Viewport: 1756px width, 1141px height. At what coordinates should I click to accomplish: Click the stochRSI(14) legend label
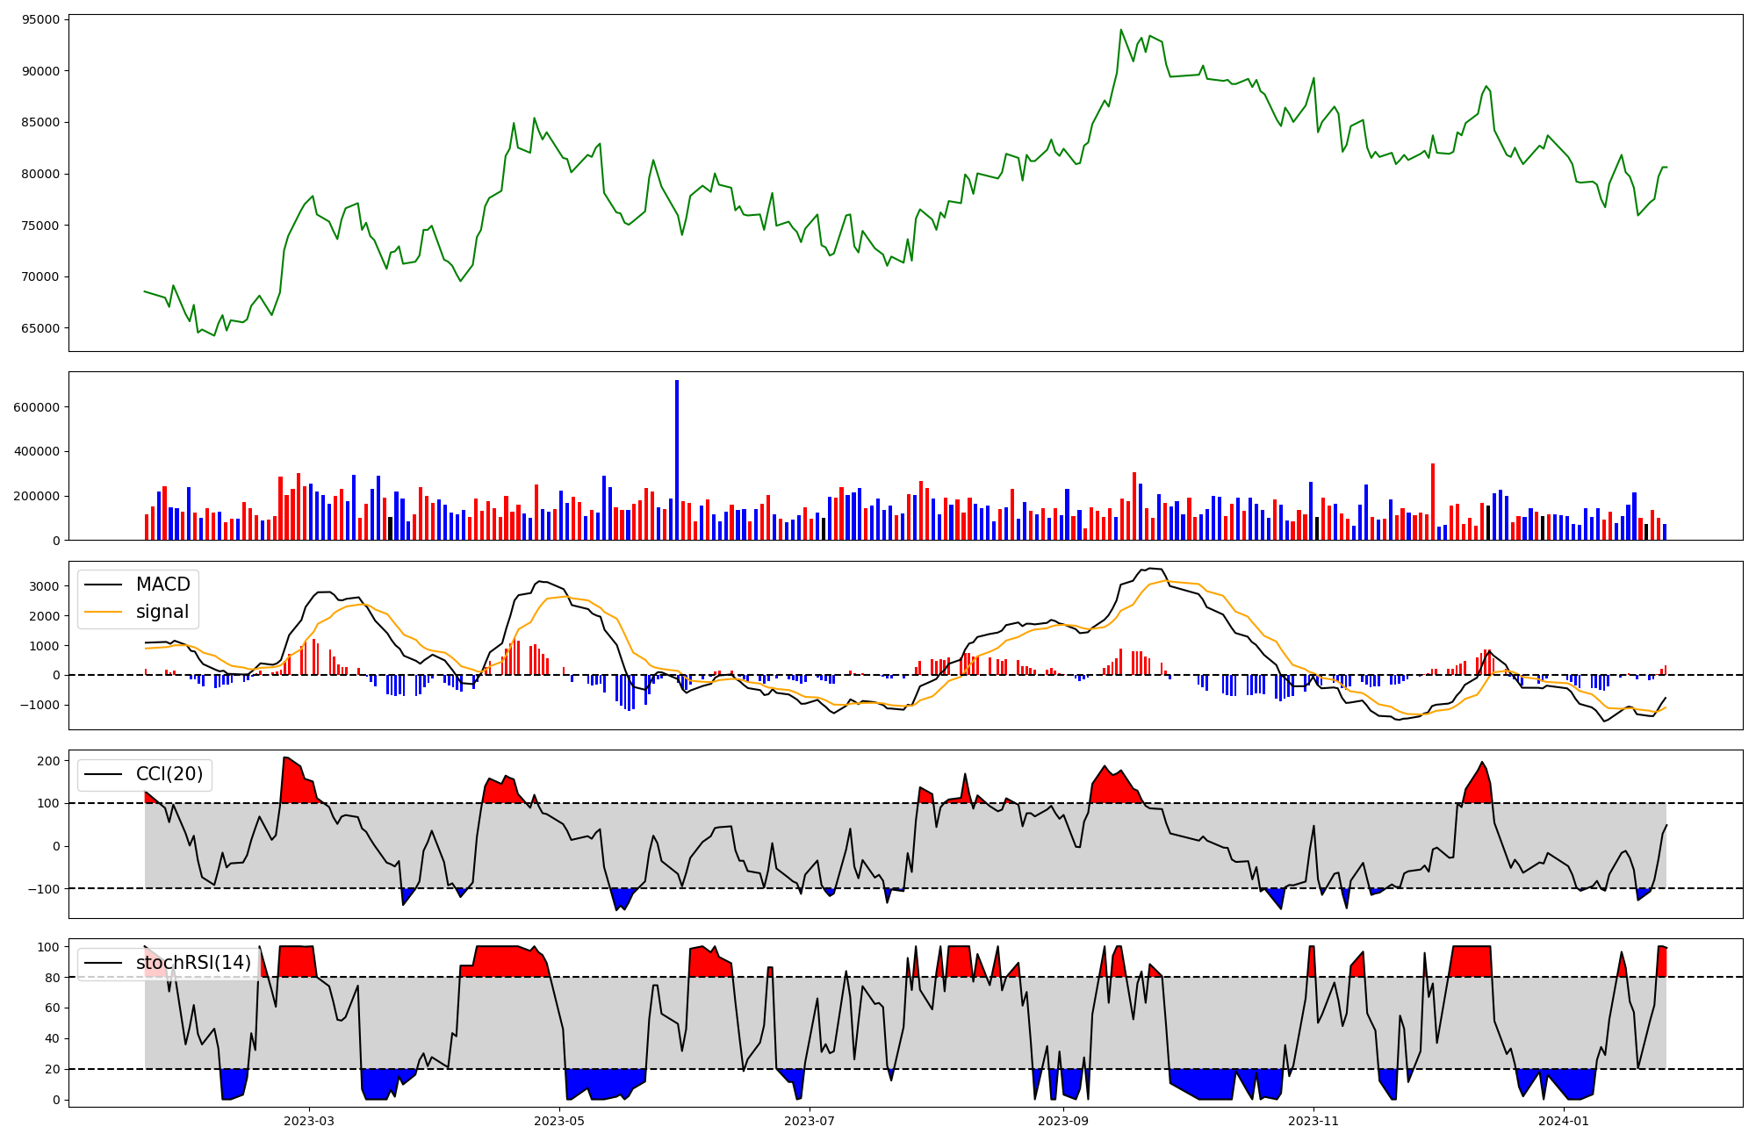click(193, 963)
